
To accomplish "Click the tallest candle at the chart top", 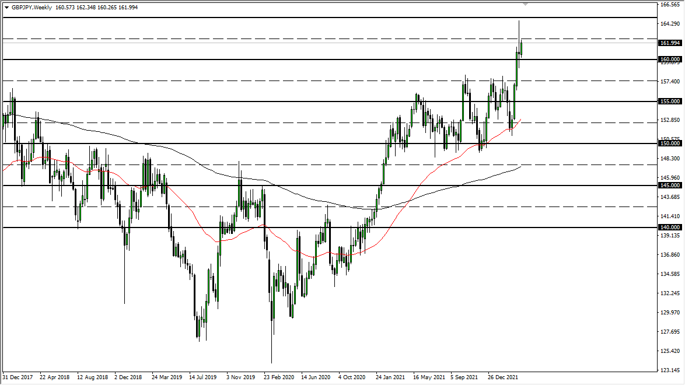I will point(519,32).
